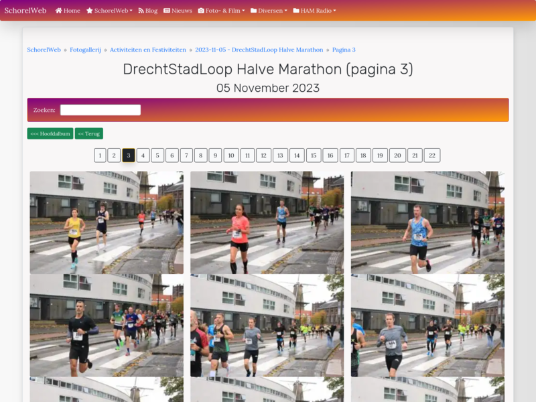Image resolution: width=536 pixels, height=402 pixels.
Task: Select page 16
Action: (x=330, y=155)
